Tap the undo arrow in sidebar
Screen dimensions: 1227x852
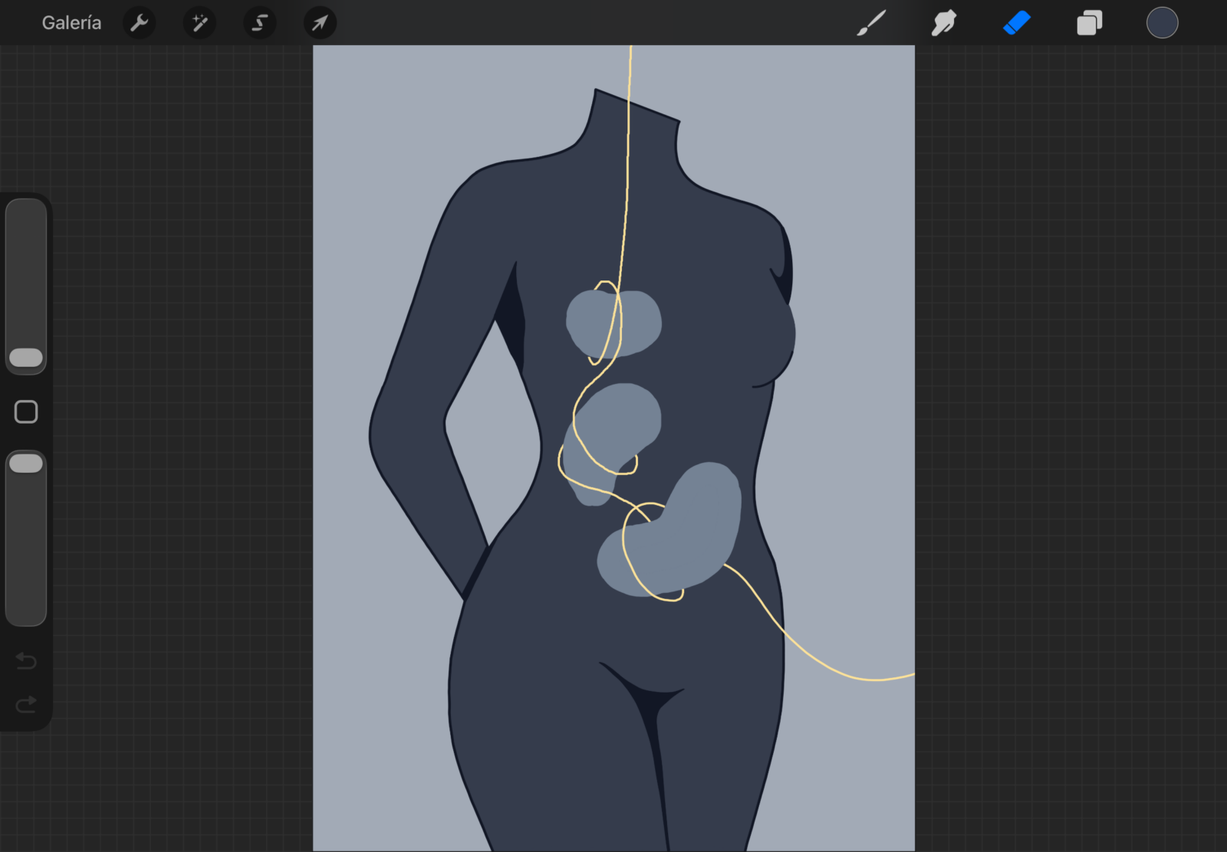(x=26, y=660)
